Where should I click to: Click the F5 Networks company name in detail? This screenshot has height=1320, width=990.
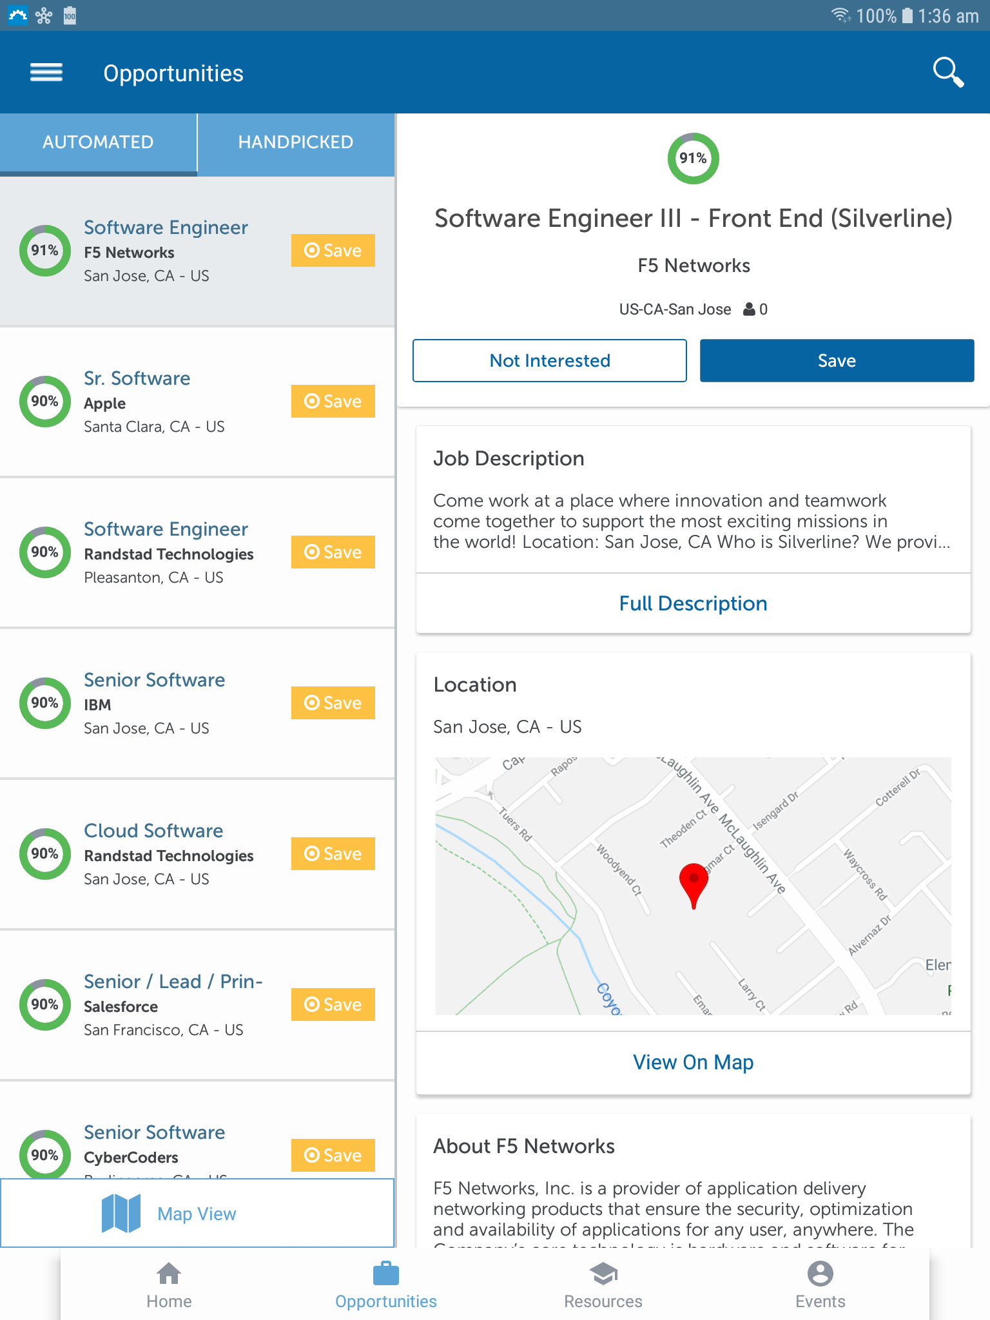[x=694, y=266]
